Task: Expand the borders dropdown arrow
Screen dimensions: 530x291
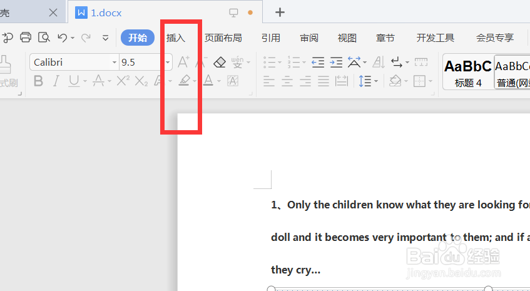Action: click(x=431, y=81)
